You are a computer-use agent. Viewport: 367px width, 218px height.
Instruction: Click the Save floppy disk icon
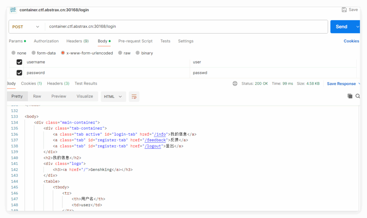tap(344, 10)
